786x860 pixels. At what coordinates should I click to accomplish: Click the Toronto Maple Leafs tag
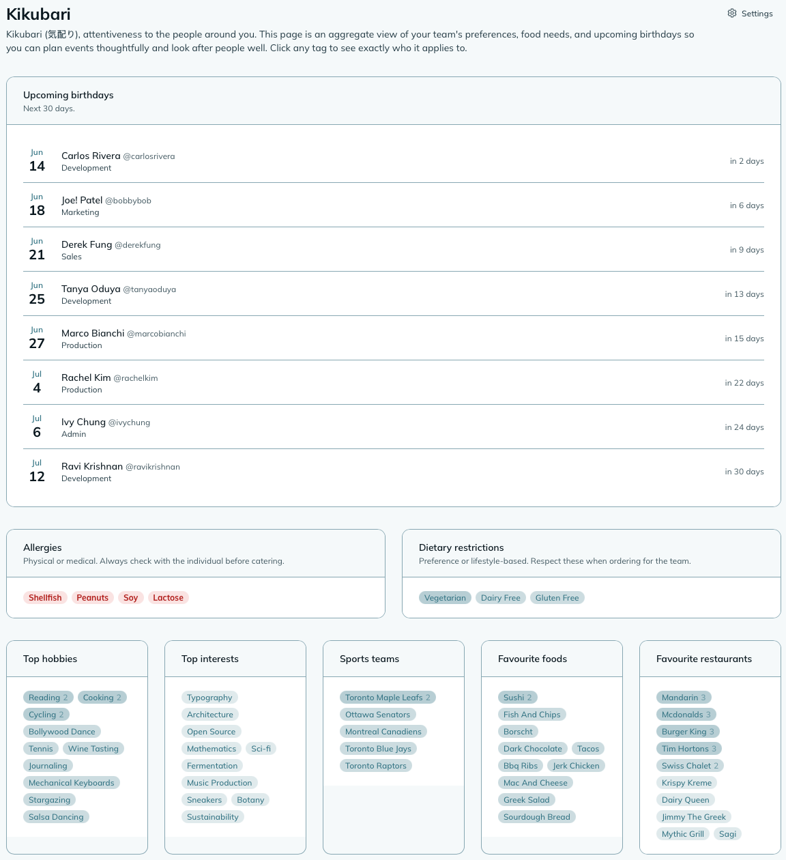pyautogui.click(x=388, y=698)
